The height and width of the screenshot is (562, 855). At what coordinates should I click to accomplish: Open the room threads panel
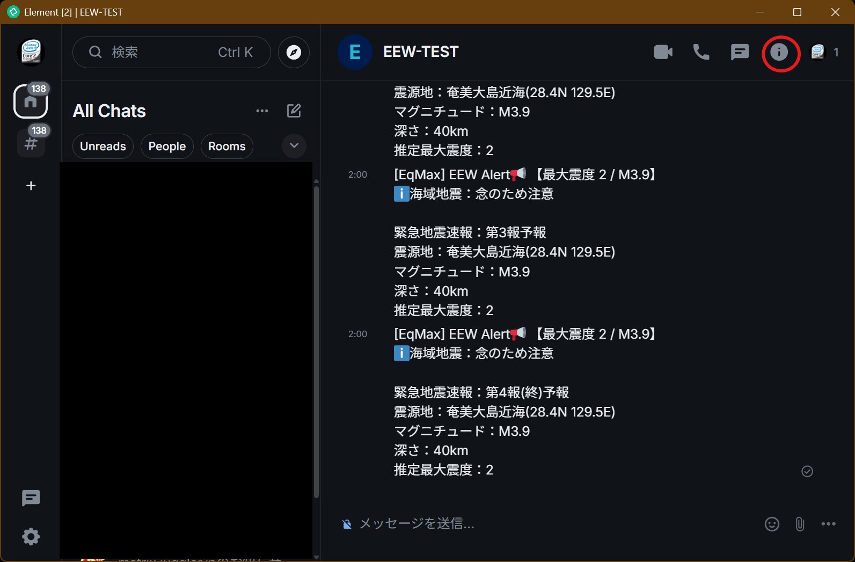(x=740, y=52)
